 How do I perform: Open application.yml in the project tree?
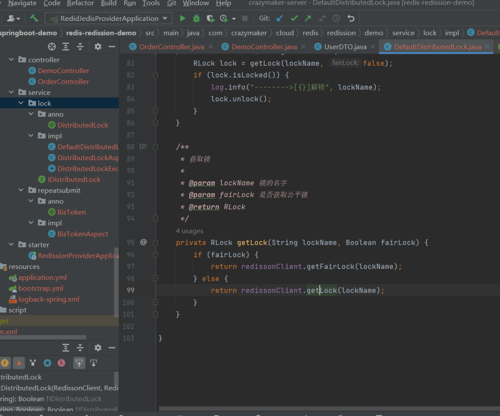tap(42, 277)
